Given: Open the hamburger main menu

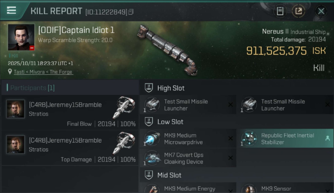Looking at the screenshot, I should tap(12, 10).
